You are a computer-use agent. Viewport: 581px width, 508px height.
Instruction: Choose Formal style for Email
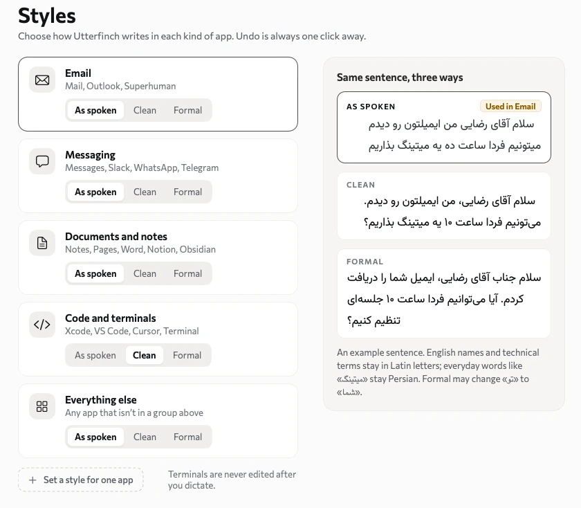(188, 110)
